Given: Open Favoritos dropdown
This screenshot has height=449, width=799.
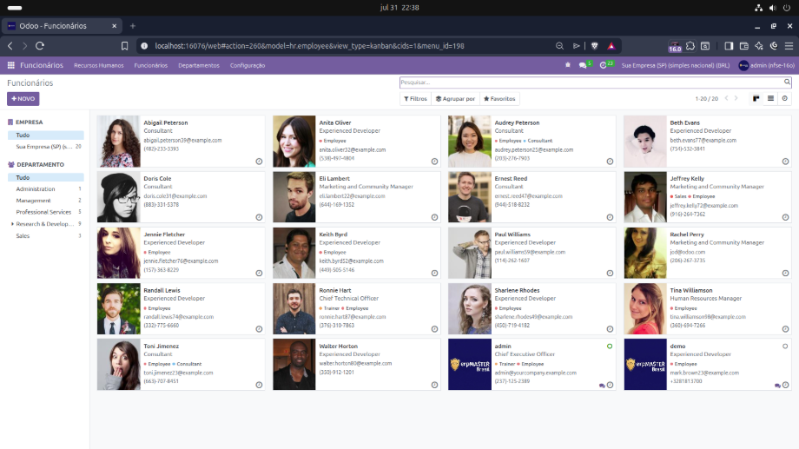Looking at the screenshot, I should [x=499, y=98].
